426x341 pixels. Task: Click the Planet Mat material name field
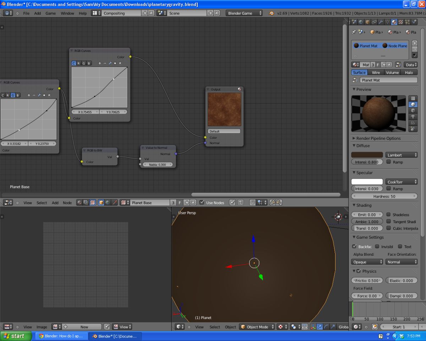click(388, 80)
